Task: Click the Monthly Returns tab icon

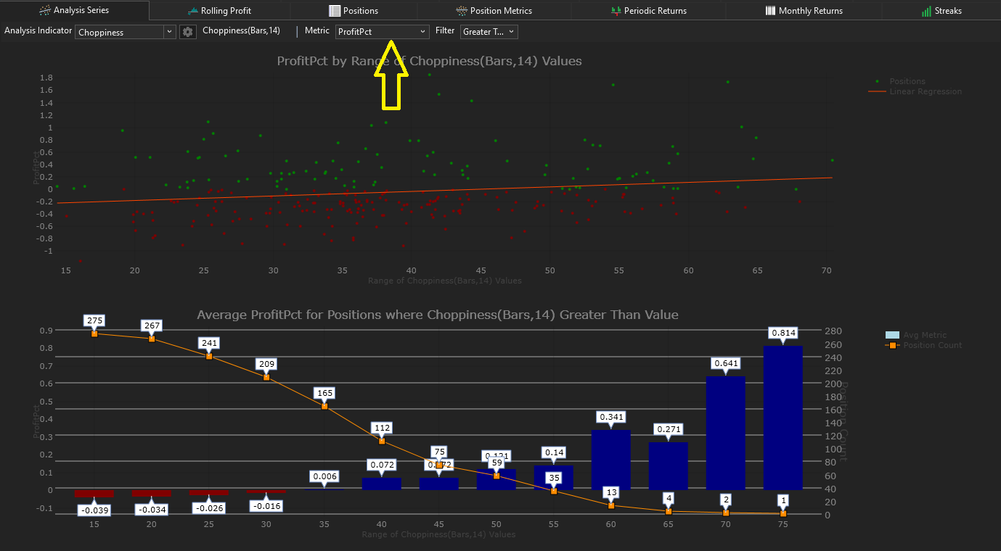Action: click(x=770, y=11)
